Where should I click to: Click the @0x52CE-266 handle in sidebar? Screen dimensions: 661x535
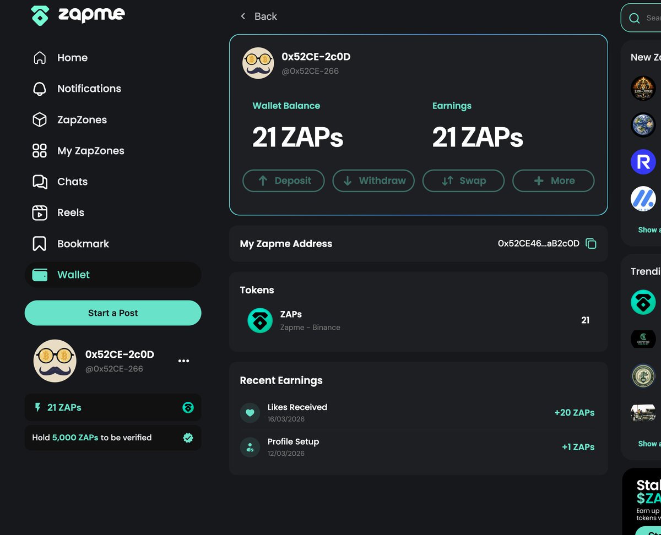114,369
